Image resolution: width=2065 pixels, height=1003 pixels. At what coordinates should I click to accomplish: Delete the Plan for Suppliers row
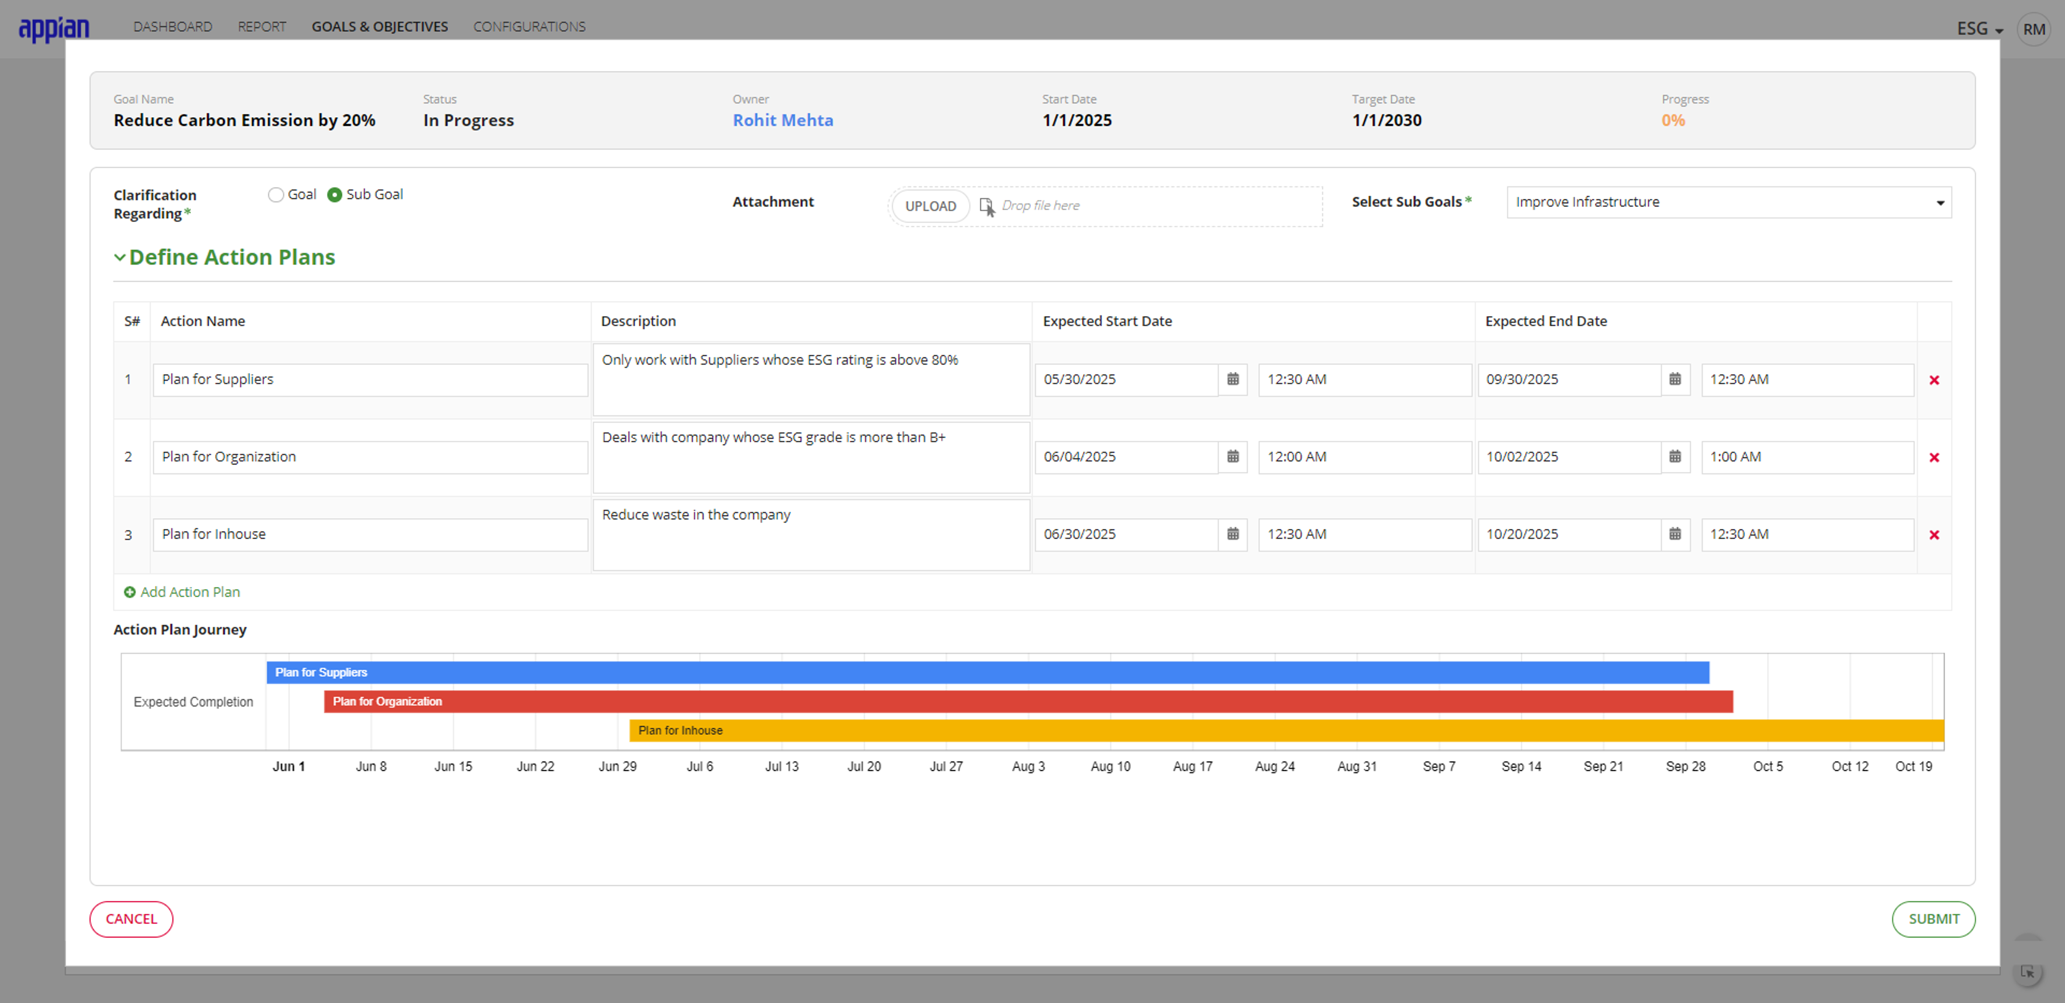point(1934,379)
